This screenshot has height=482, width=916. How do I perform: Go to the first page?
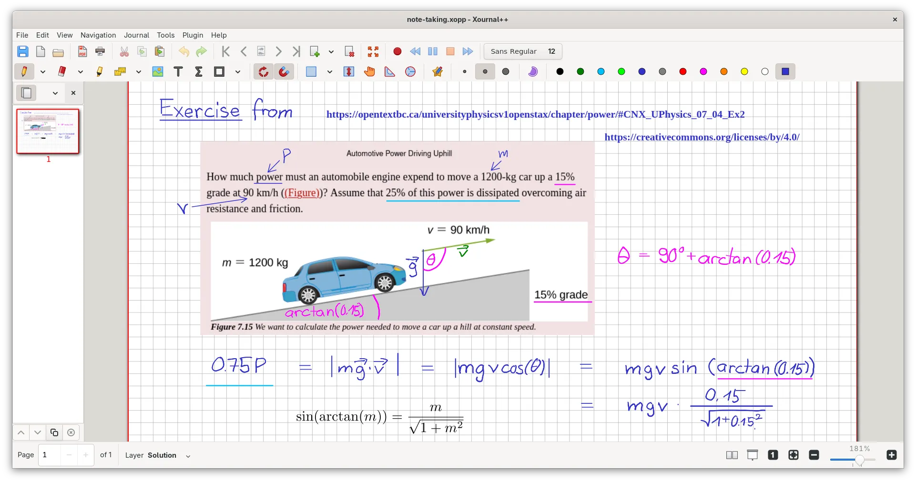pos(226,51)
